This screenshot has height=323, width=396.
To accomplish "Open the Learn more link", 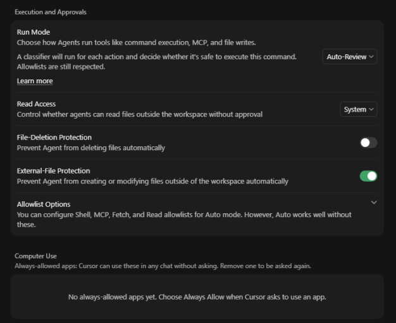I will (x=35, y=81).
